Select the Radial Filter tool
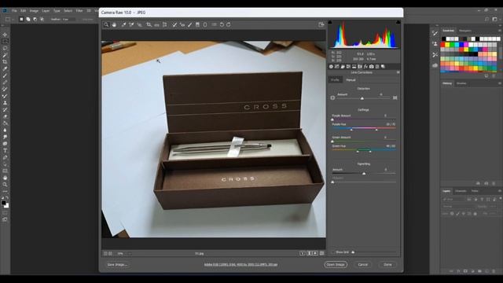 (x=205, y=24)
